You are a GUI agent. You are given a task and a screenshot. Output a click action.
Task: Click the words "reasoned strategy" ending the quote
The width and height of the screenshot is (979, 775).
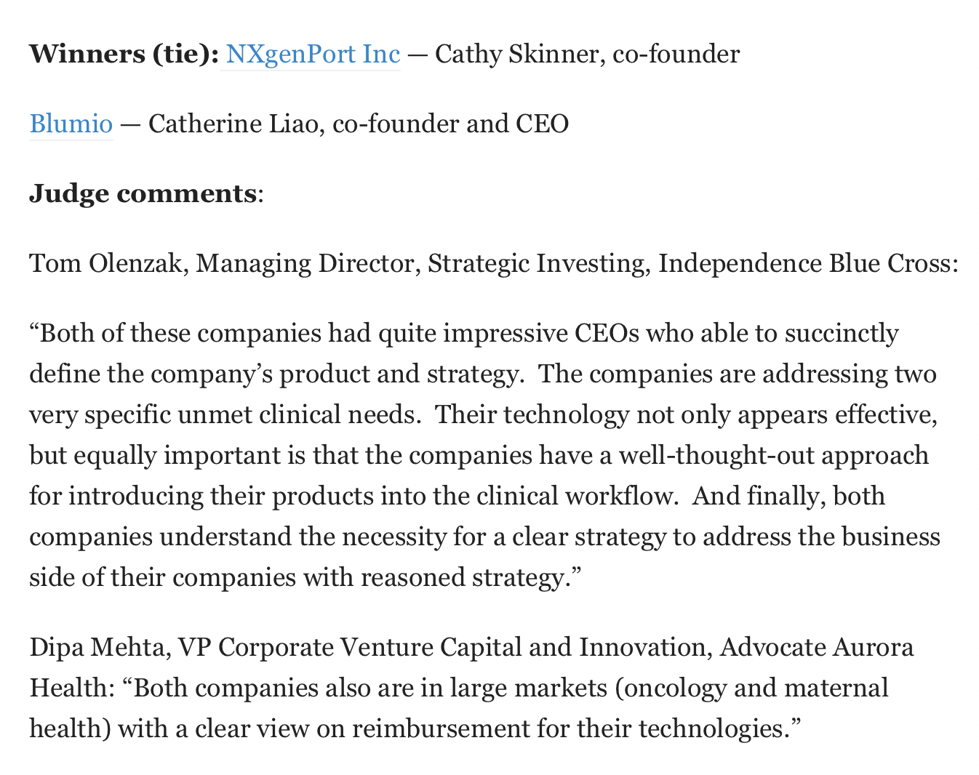pyautogui.click(x=463, y=578)
